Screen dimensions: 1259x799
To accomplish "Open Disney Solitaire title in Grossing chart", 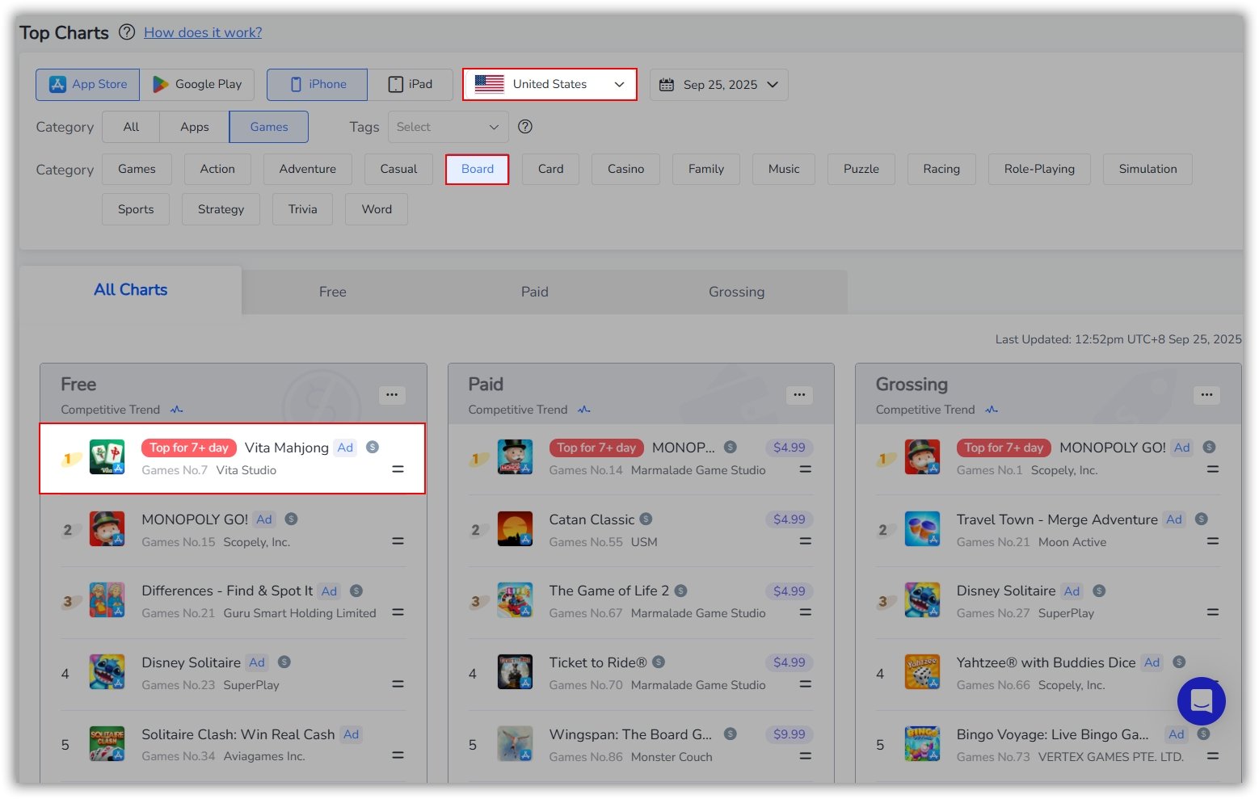I will click(x=1006, y=591).
